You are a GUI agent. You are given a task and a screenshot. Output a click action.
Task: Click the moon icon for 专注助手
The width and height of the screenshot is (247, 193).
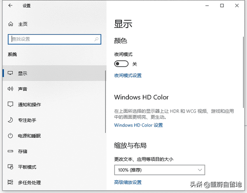pyautogui.click(x=10, y=120)
